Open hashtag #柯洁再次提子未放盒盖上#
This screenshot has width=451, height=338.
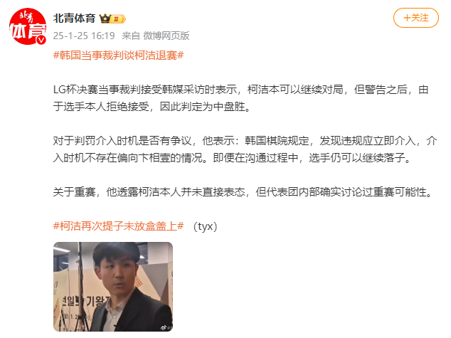tap(118, 226)
